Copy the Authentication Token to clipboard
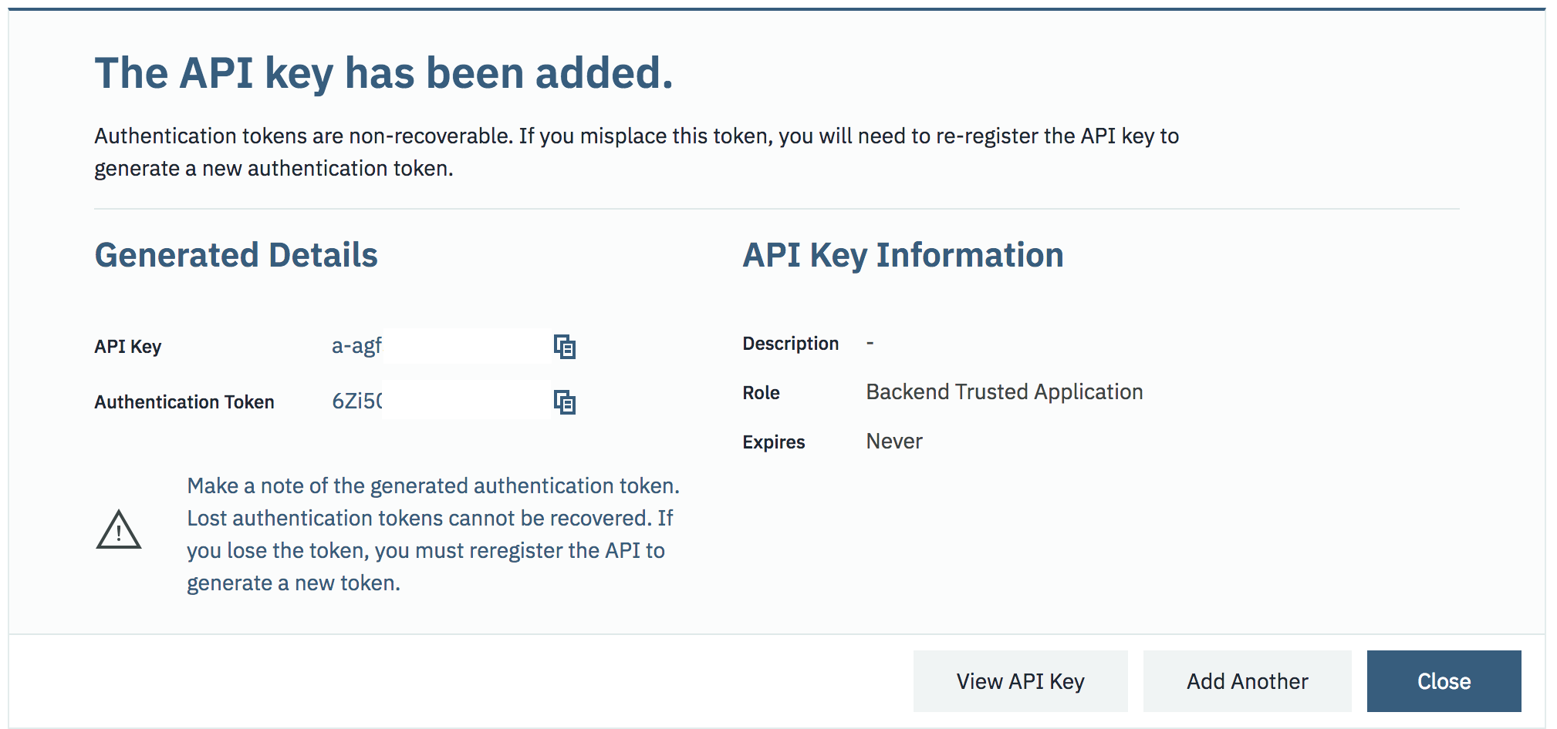 point(565,402)
